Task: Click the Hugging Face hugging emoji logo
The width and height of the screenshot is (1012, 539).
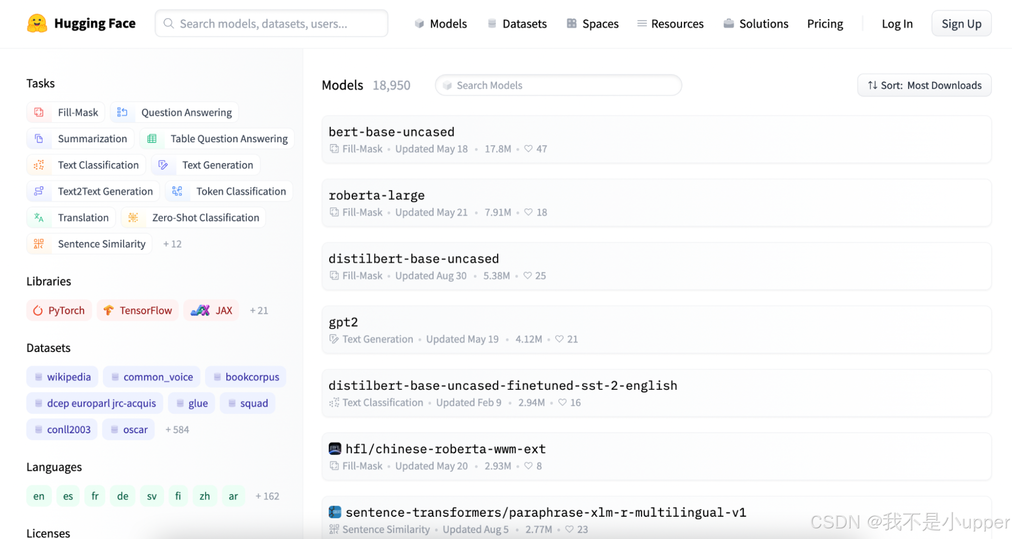Action: (x=37, y=23)
